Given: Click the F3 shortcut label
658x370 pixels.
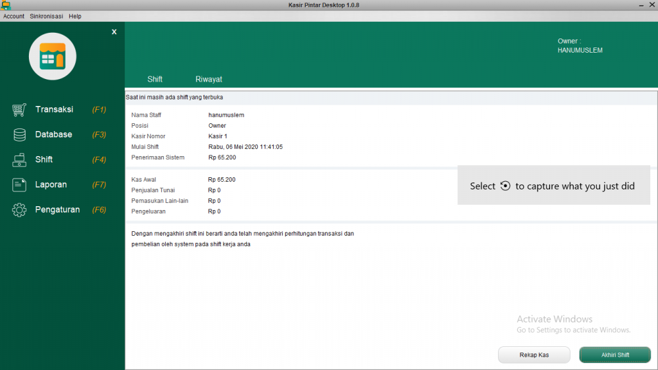Looking at the screenshot, I should (x=99, y=135).
